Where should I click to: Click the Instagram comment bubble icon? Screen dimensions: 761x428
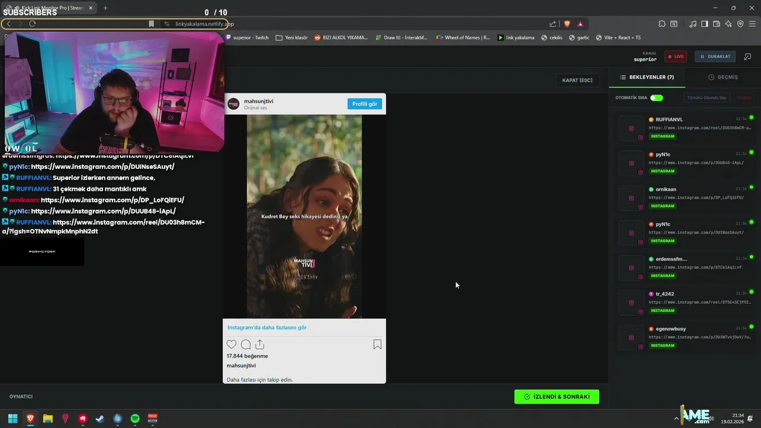(x=246, y=344)
